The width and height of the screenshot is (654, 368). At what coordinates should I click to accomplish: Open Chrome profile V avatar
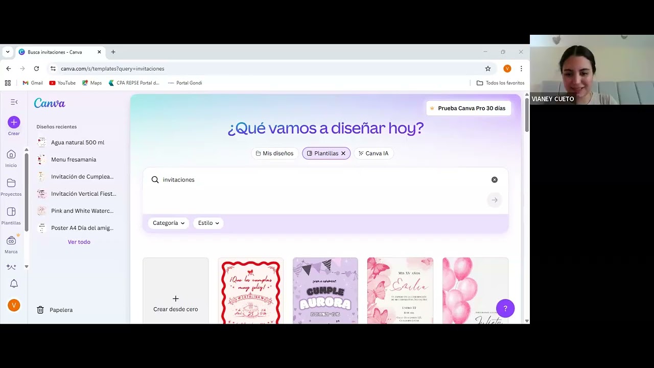507,68
